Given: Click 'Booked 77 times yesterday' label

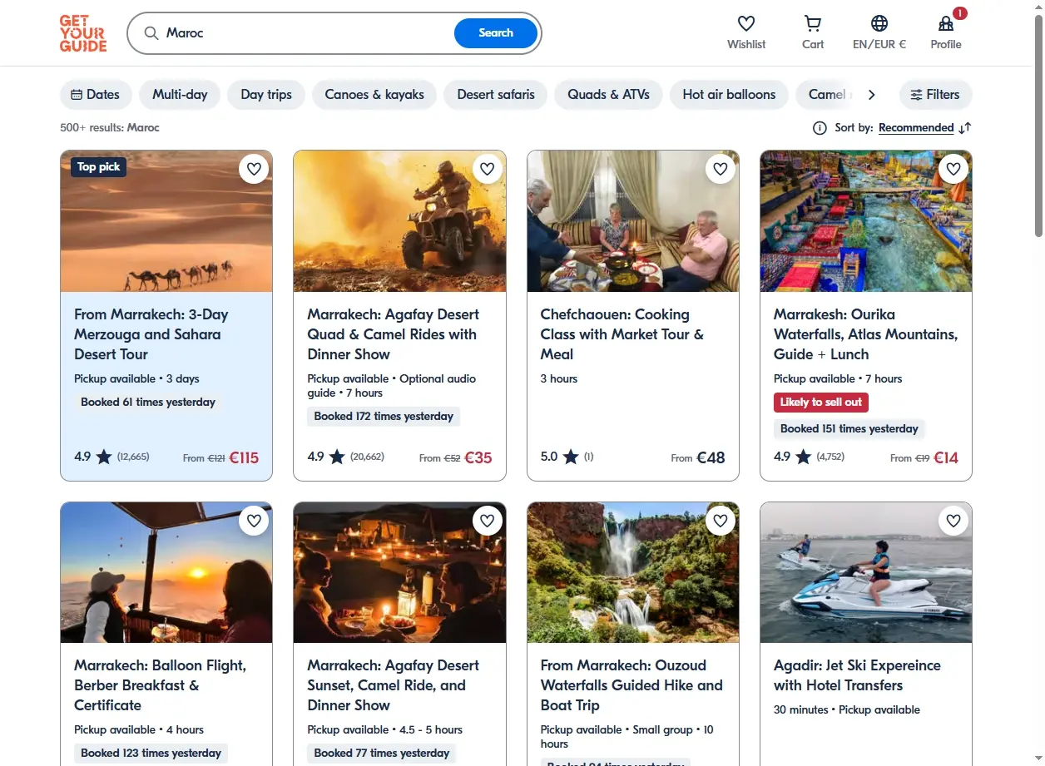Looking at the screenshot, I should (x=382, y=754).
